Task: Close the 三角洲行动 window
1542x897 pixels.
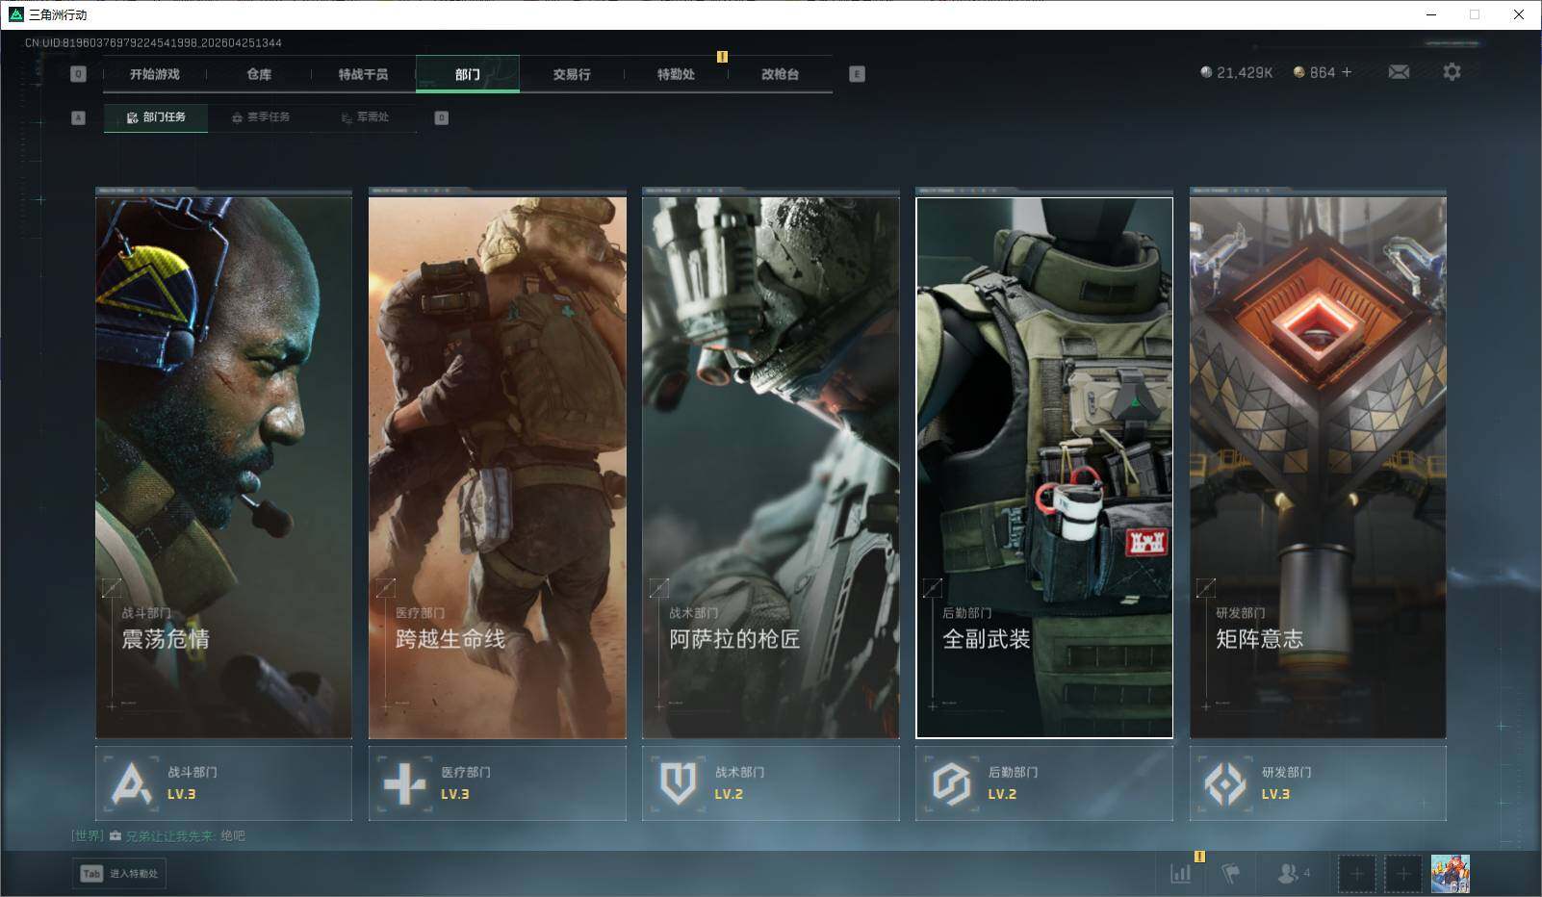Action: 1519,14
